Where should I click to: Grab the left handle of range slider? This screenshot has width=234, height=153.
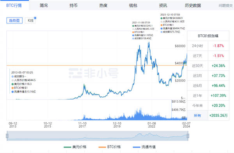pyautogui.click(x=7, y=136)
